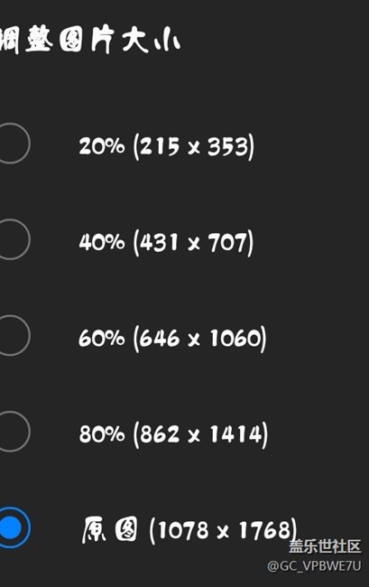369x587 pixels.
Task: Click the (646 x 1060) dimensions text
Action: coord(199,338)
